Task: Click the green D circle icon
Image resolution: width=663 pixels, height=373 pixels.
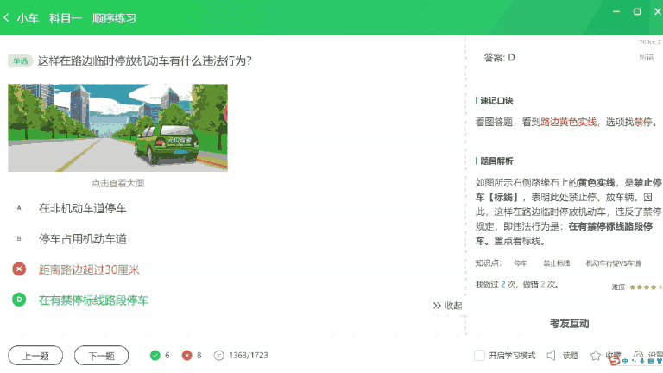Action: (19, 300)
